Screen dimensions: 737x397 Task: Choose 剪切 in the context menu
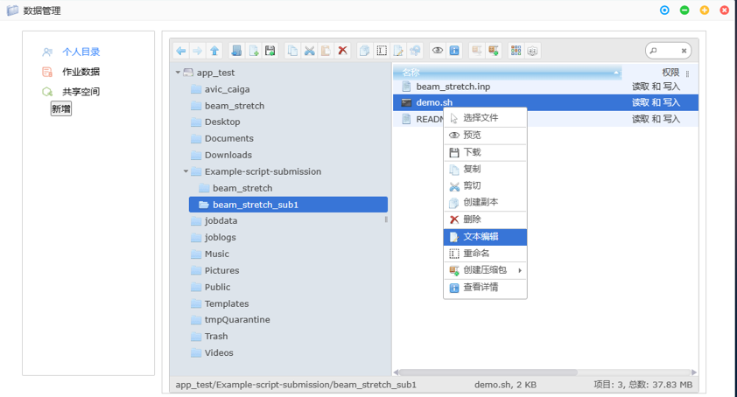(485, 185)
